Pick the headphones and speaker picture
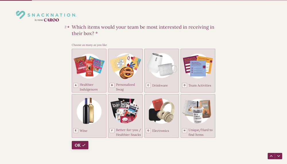The image size is (287, 164). [162, 111]
